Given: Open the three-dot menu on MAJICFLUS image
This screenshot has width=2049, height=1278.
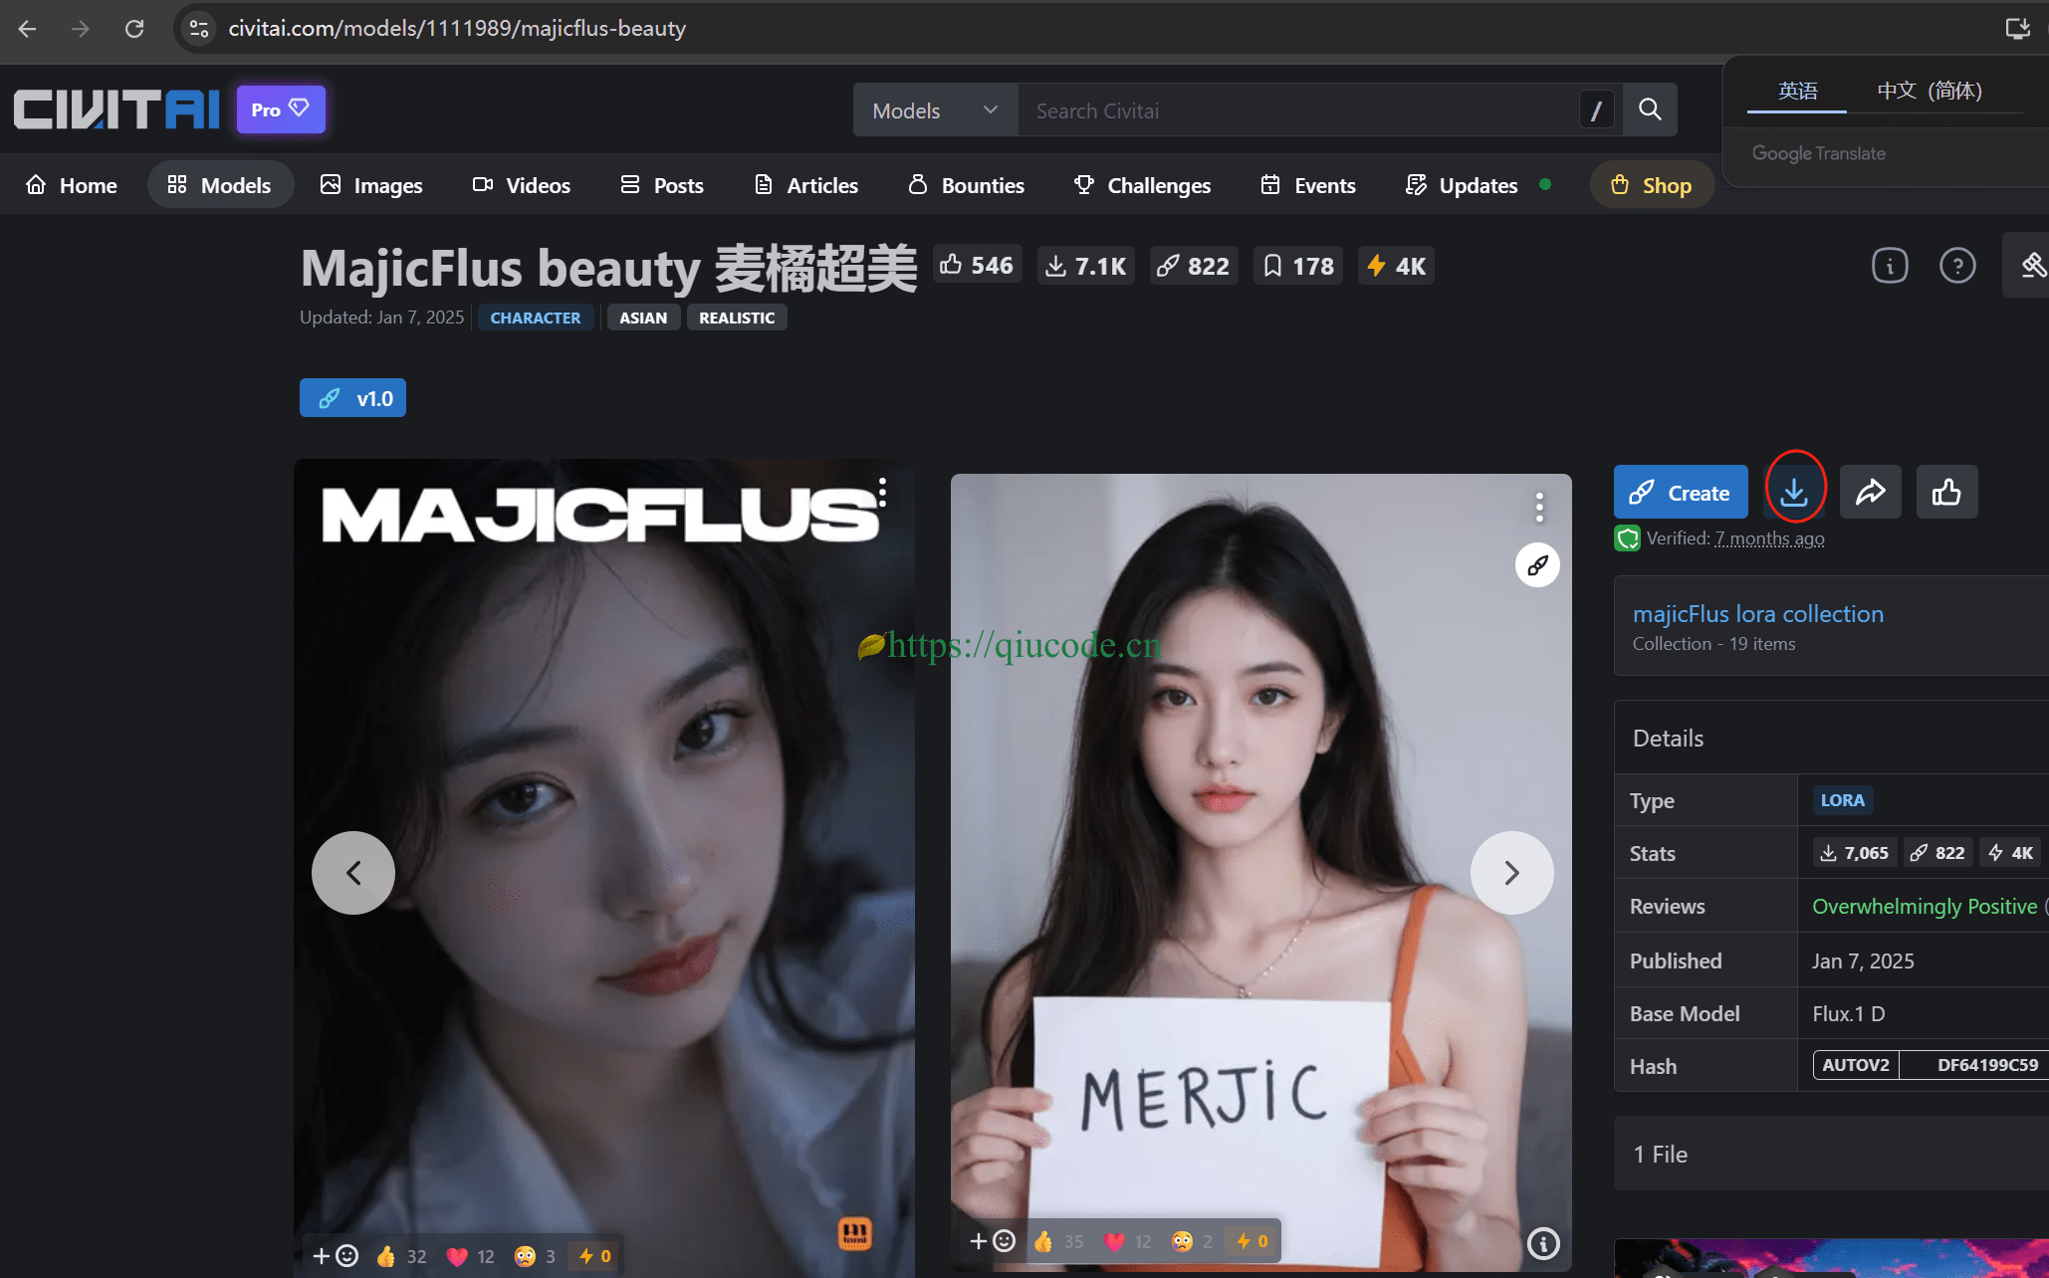Looking at the screenshot, I should point(882,492).
